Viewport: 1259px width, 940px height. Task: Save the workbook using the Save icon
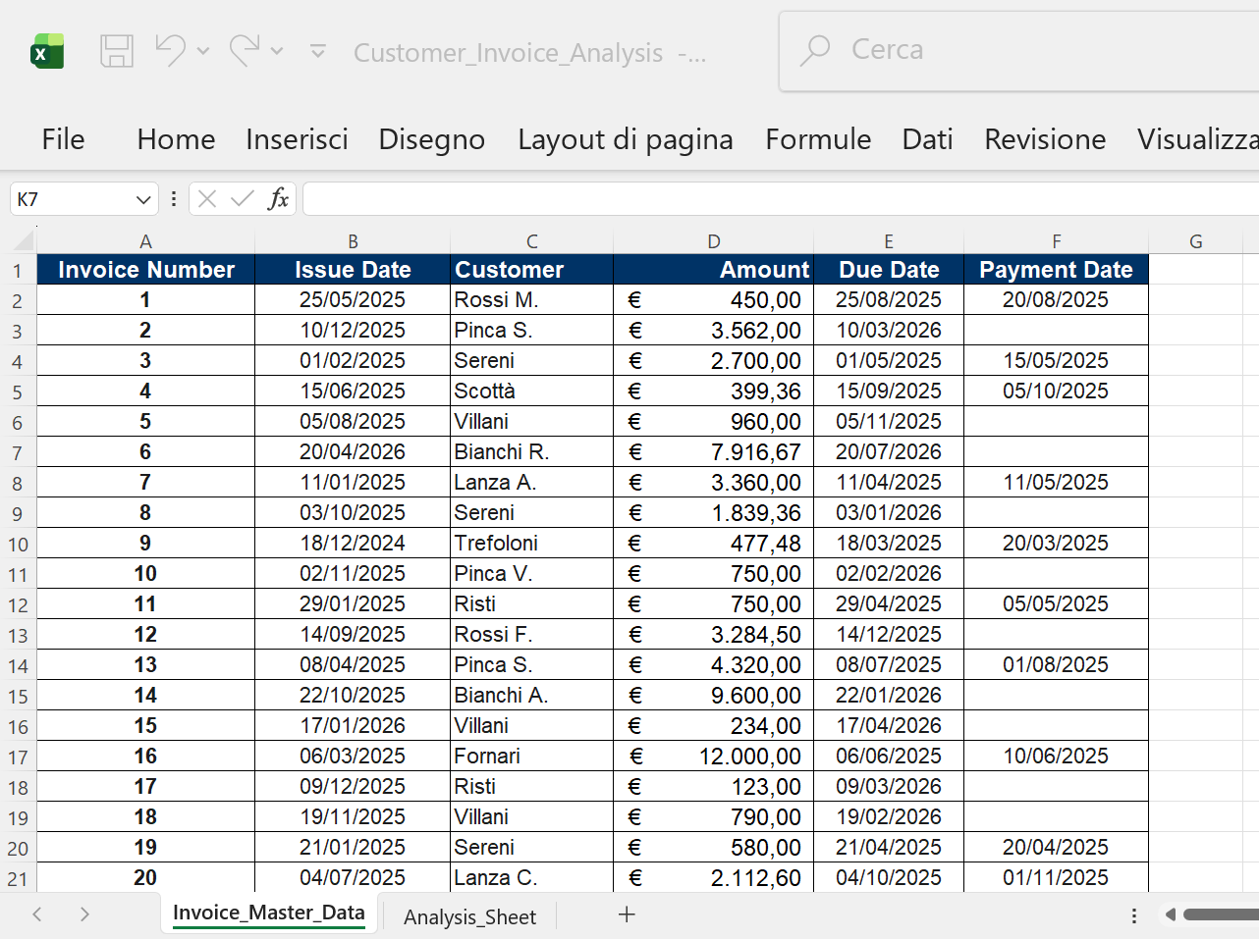pos(117,51)
